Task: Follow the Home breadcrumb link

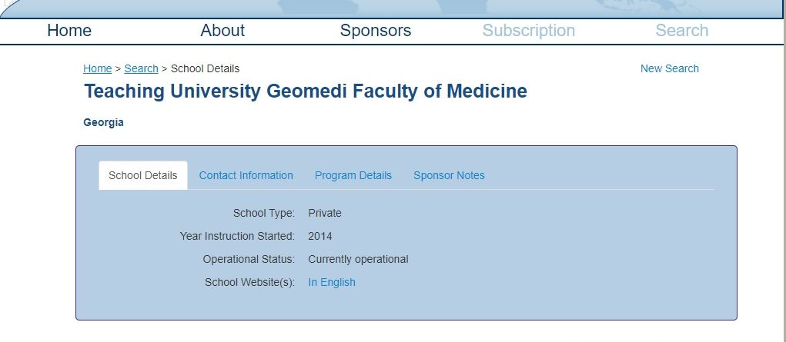Action: coord(97,68)
